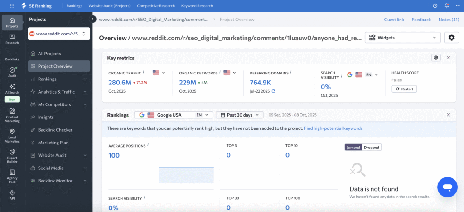Click the Key metrics settings gear
Image resolution: width=464 pixels, height=212 pixels.
coord(436,58)
